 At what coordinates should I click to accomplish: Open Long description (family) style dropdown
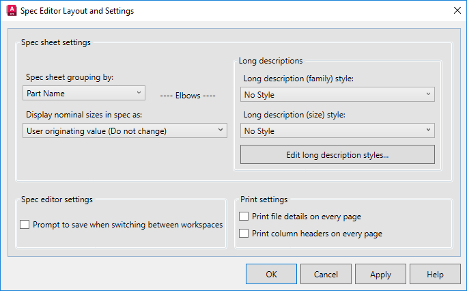click(337, 95)
